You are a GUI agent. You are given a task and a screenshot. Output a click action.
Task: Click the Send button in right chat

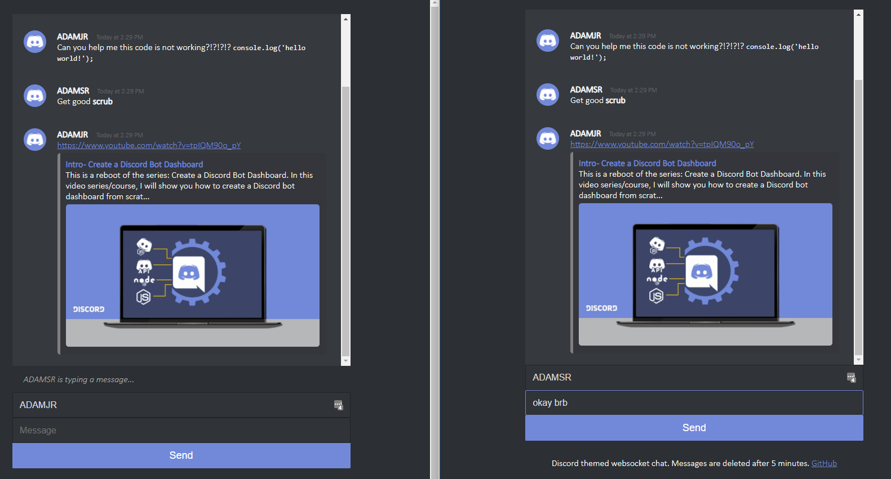coord(694,428)
